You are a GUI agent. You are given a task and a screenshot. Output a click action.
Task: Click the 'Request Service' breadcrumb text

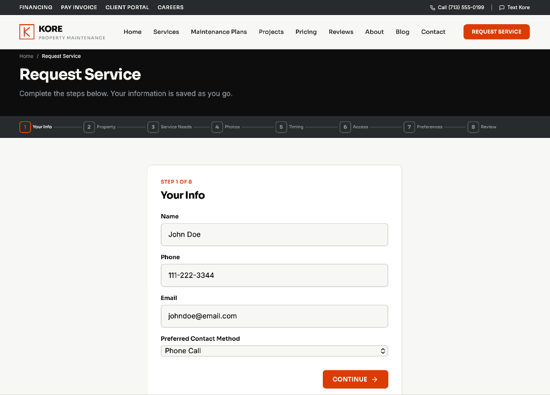click(x=61, y=56)
